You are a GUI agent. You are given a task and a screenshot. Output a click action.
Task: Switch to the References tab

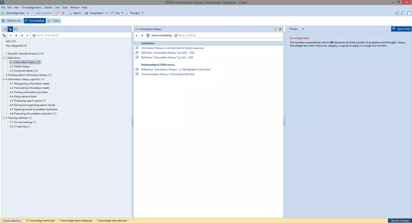point(11,21)
